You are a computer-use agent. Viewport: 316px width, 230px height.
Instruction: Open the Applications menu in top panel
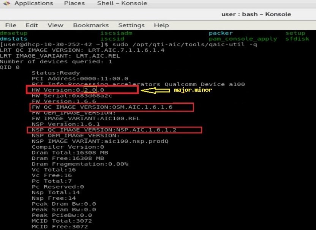click(33, 3)
